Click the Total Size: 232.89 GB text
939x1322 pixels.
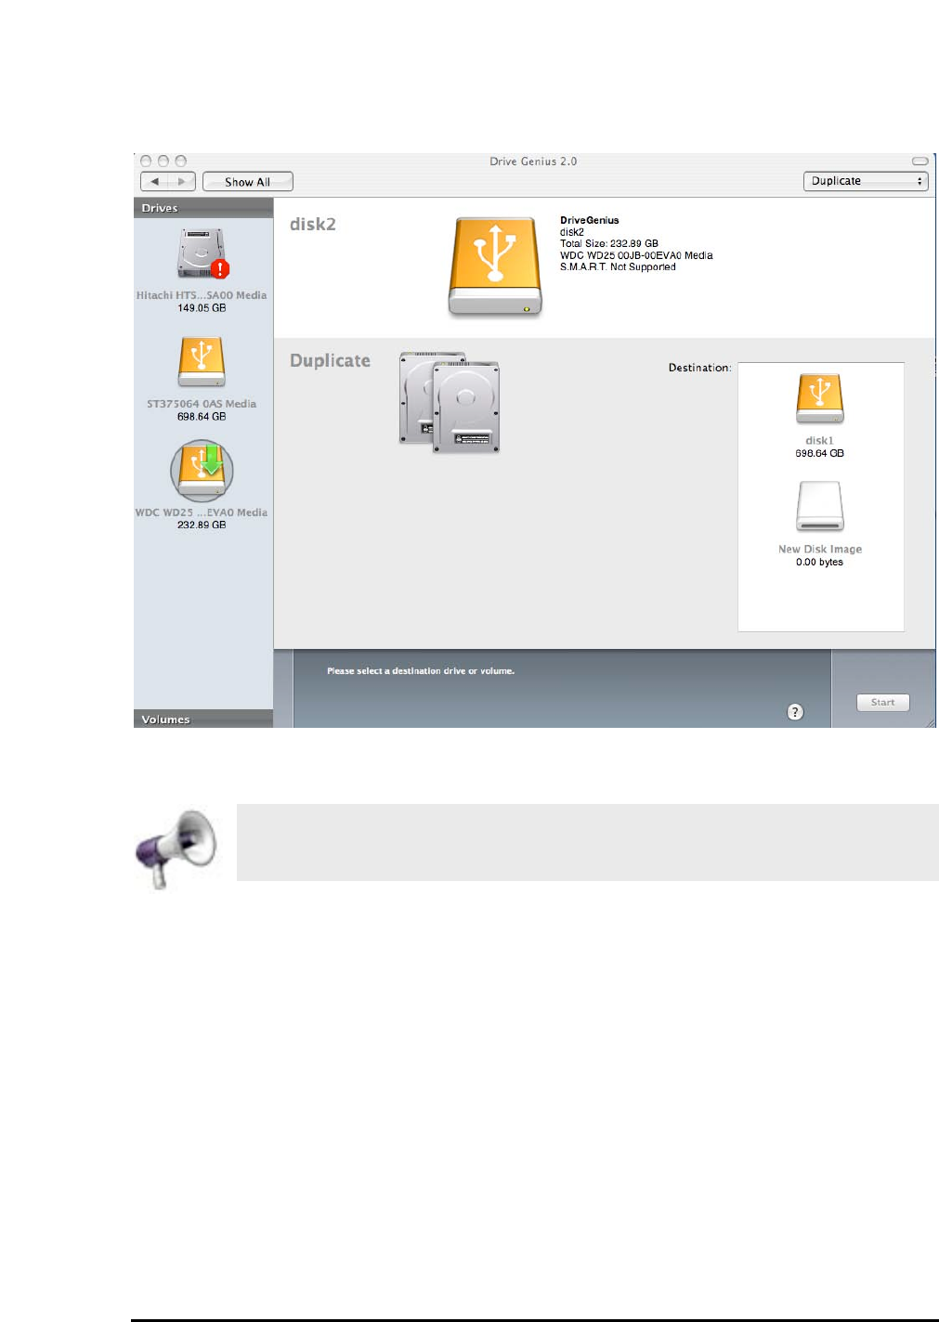click(x=609, y=244)
